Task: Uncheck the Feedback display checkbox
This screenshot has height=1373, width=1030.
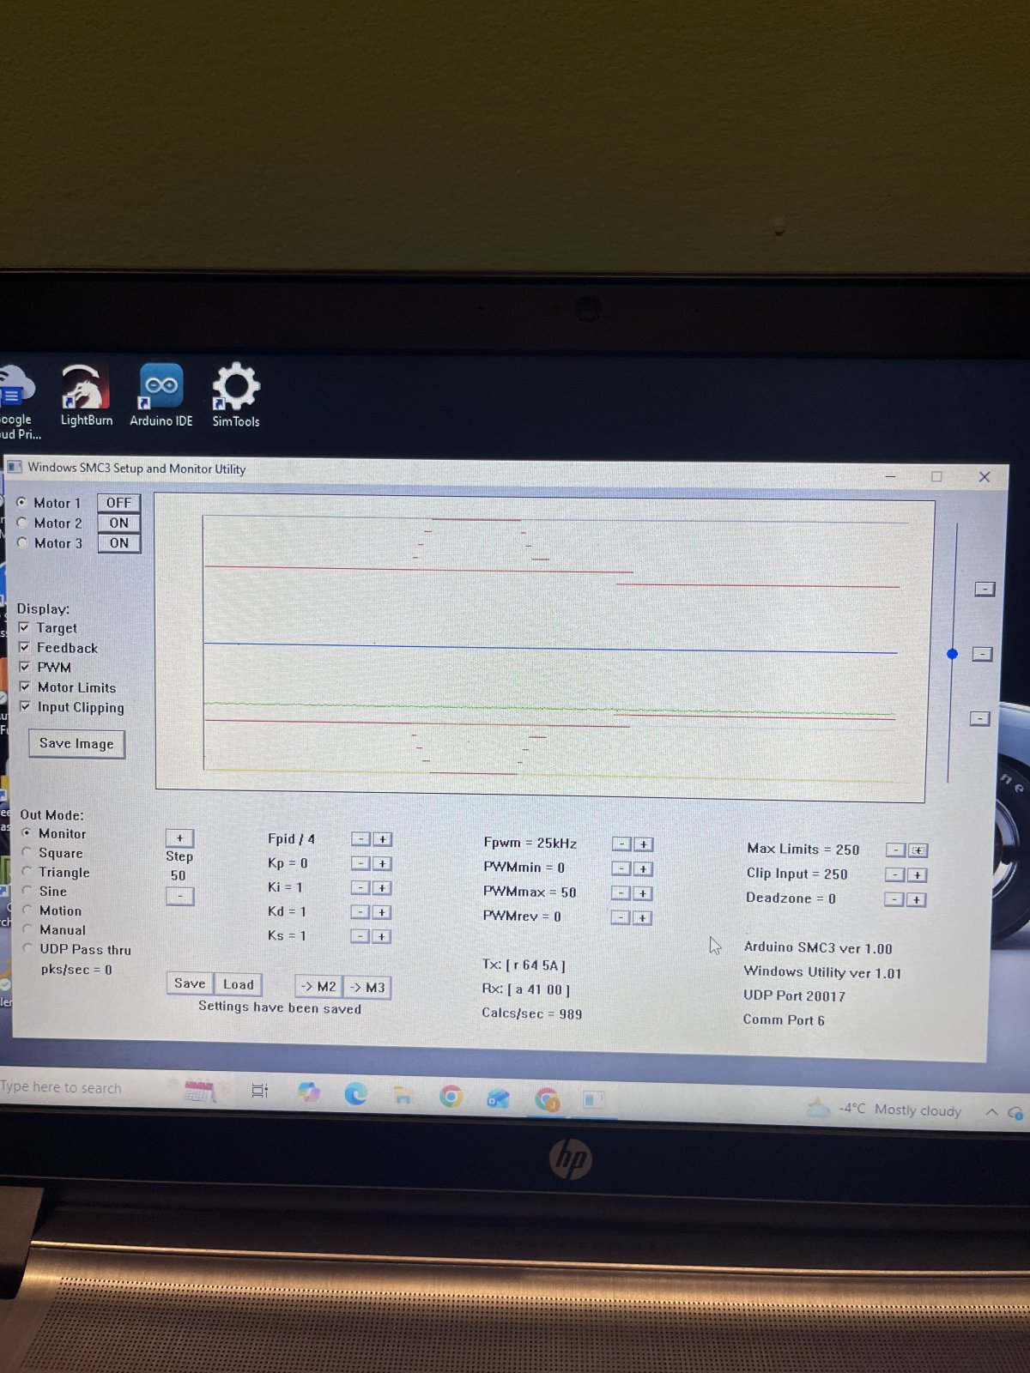Action: [x=24, y=647]
